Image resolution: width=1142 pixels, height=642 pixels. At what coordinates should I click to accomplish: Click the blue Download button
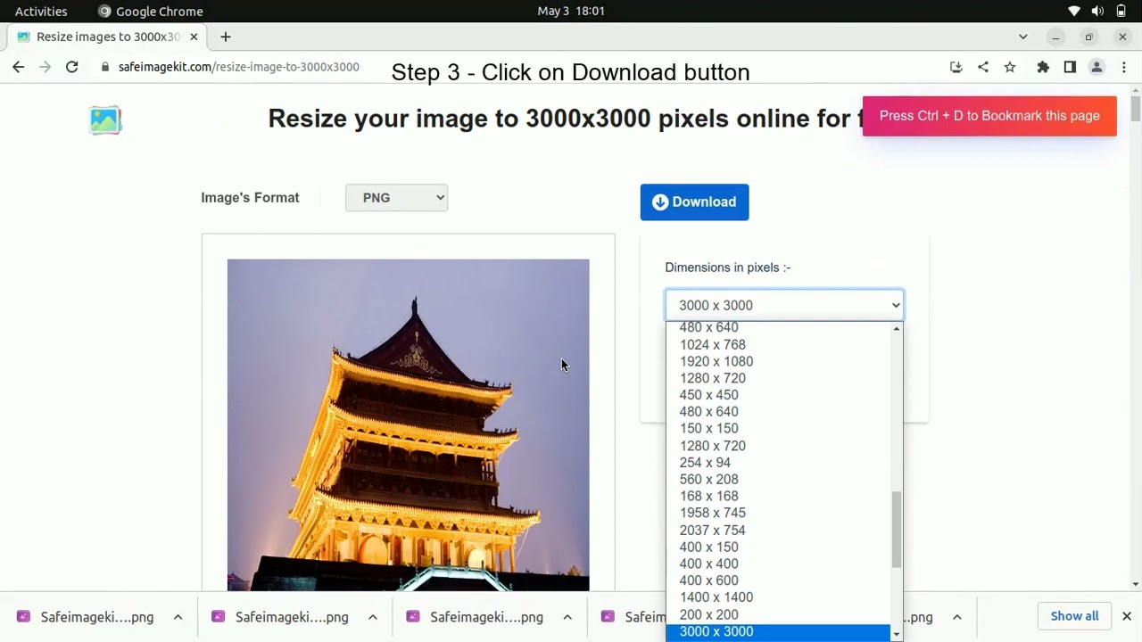pos(694,202)
